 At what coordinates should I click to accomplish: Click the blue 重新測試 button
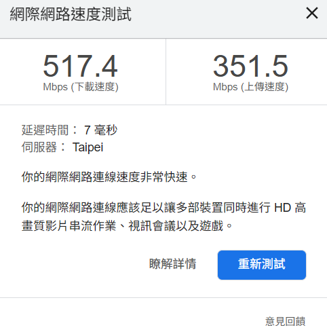tap(262, 265)
